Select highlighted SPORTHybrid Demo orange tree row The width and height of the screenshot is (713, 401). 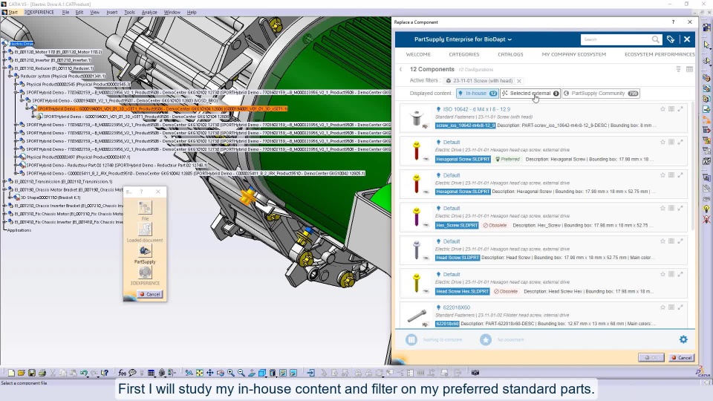pyautogui.click(x=163, y=108)
